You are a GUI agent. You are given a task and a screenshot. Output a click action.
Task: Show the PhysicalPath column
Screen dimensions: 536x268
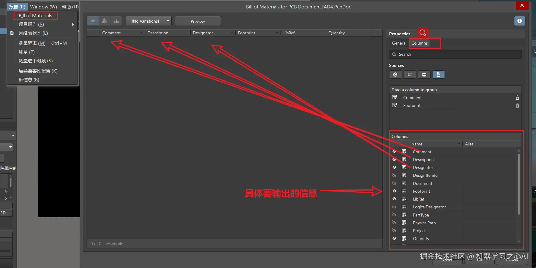coord(394,223)
